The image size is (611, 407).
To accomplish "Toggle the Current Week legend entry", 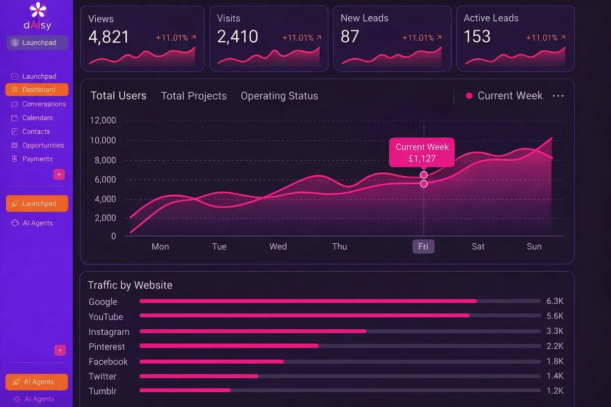I will point(504,96).
